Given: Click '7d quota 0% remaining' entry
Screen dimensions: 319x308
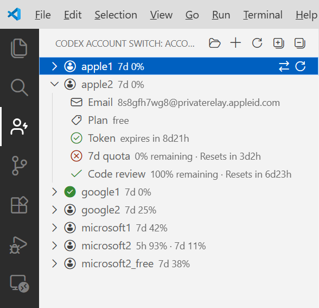Looking at the screenshot, I should coord(179,156).
